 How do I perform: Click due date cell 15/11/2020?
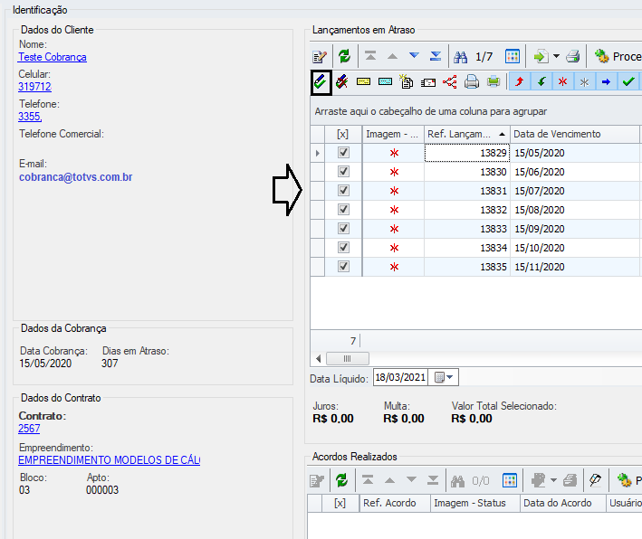(x=574, y=267)
